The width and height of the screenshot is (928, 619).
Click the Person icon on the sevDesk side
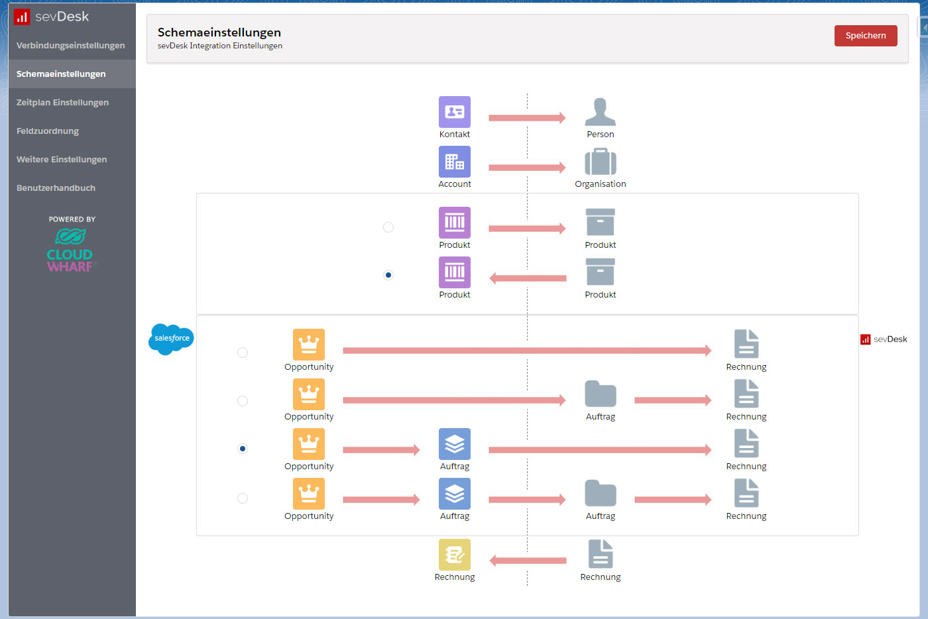(x=600, y=111)
